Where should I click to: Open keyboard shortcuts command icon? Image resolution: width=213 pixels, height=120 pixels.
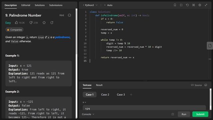pos(194,5)
